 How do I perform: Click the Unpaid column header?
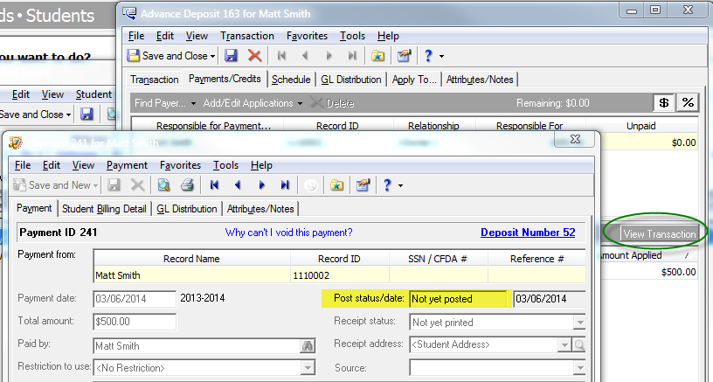coord(641,126)
